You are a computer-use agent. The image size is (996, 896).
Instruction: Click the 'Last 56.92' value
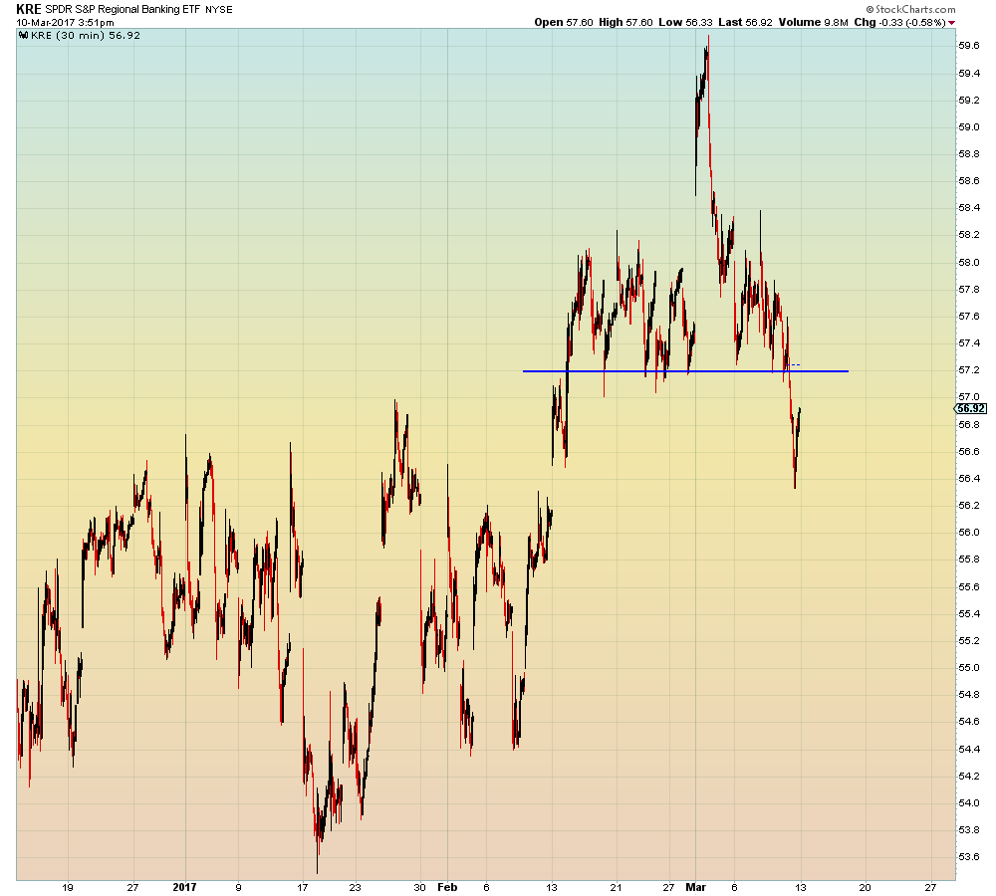point(745,22)
